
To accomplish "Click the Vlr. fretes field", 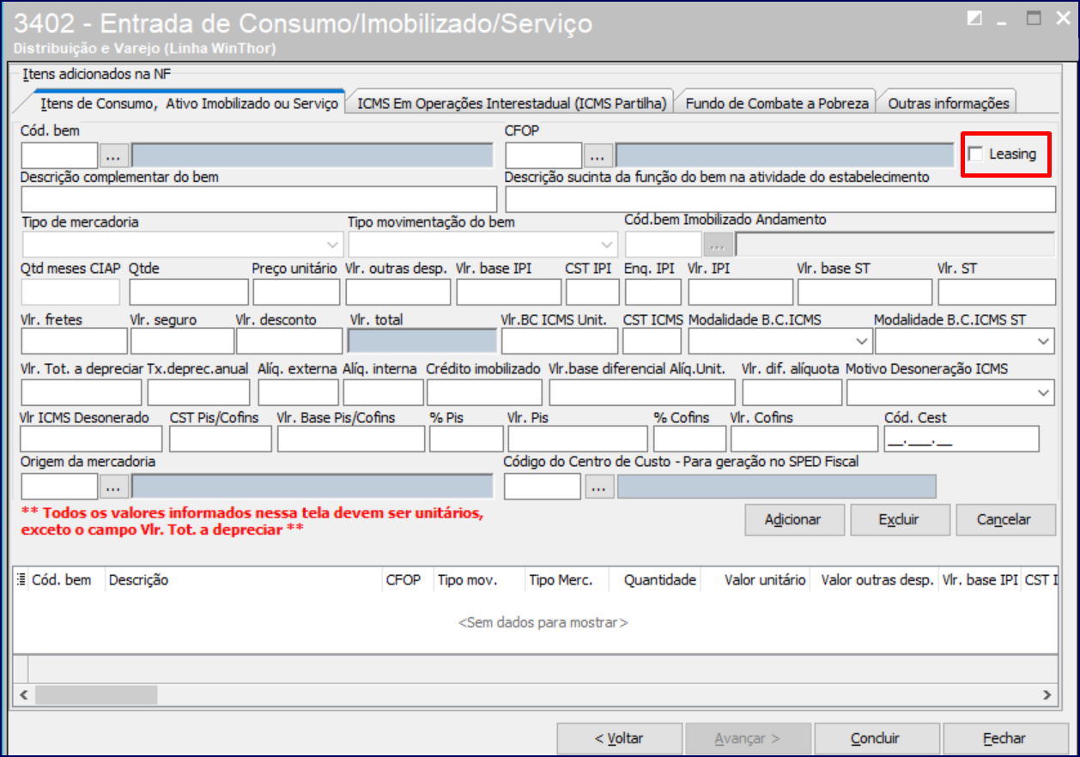I will (74, 341).
